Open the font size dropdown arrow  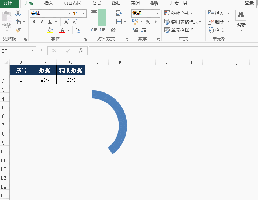84,13
